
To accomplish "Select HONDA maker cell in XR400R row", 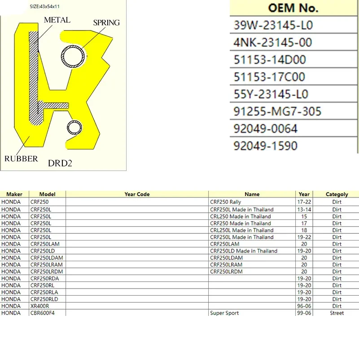I will pos(14,306).
